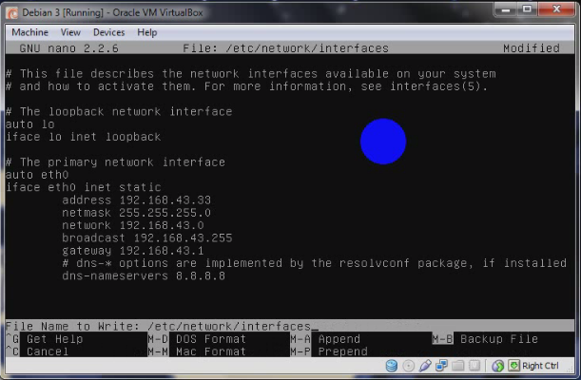Click the hard disk activity indicator
581x380 pixels.
coord(391,366)
